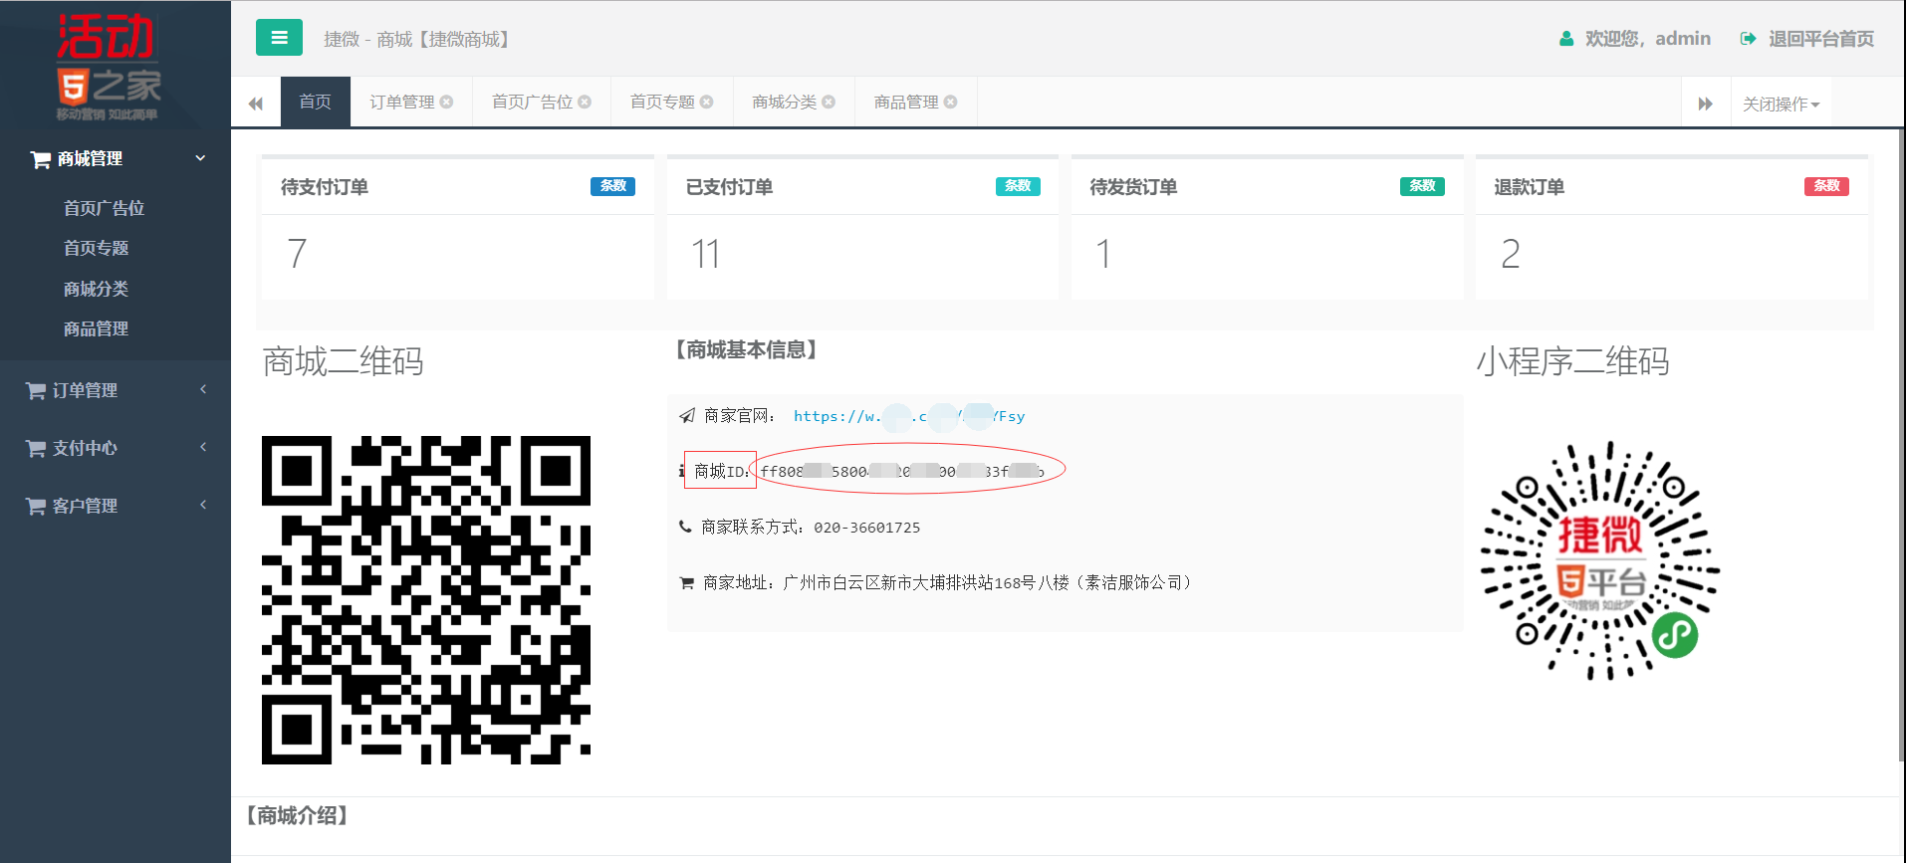This screenshot has width=1906, height=863.
Task: Click the phone icon next to 商家联系方式
Action: click(x=685, y=527)
